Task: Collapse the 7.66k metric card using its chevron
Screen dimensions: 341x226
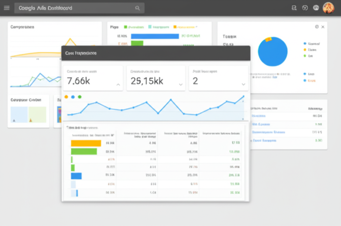Action: [118, 85]
